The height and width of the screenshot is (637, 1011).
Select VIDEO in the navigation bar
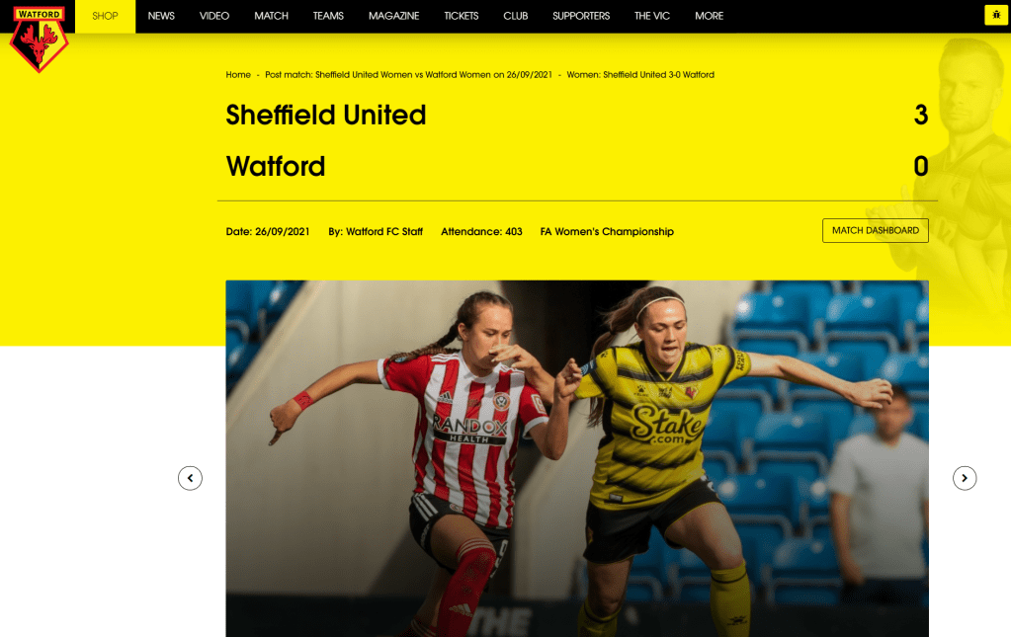(214, 16)
